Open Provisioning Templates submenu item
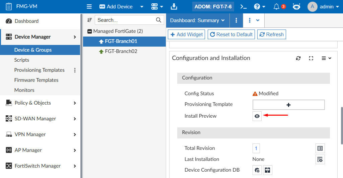 (40, 70)
